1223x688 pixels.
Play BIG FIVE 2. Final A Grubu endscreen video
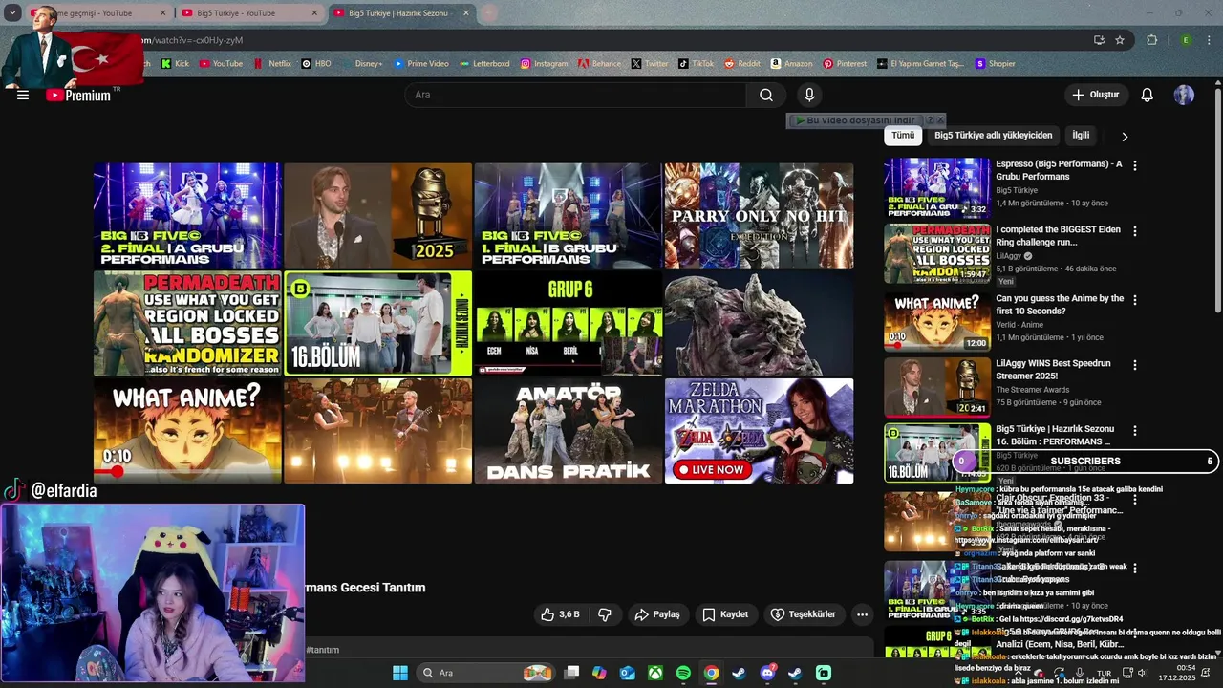187,215
